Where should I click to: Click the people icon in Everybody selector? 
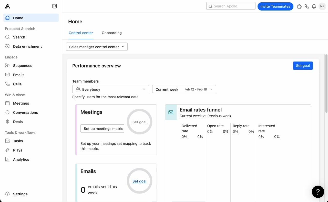(78, 89)
